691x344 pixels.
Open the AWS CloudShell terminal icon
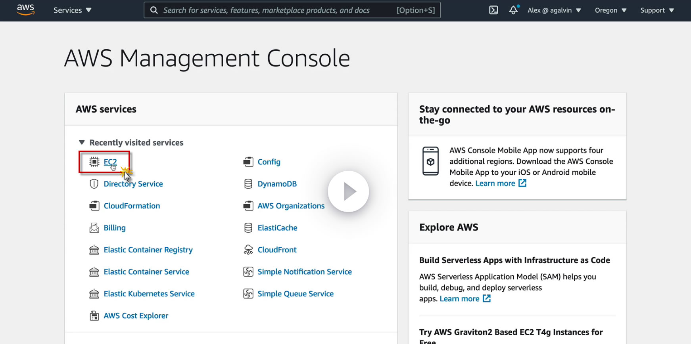point(493,10)
